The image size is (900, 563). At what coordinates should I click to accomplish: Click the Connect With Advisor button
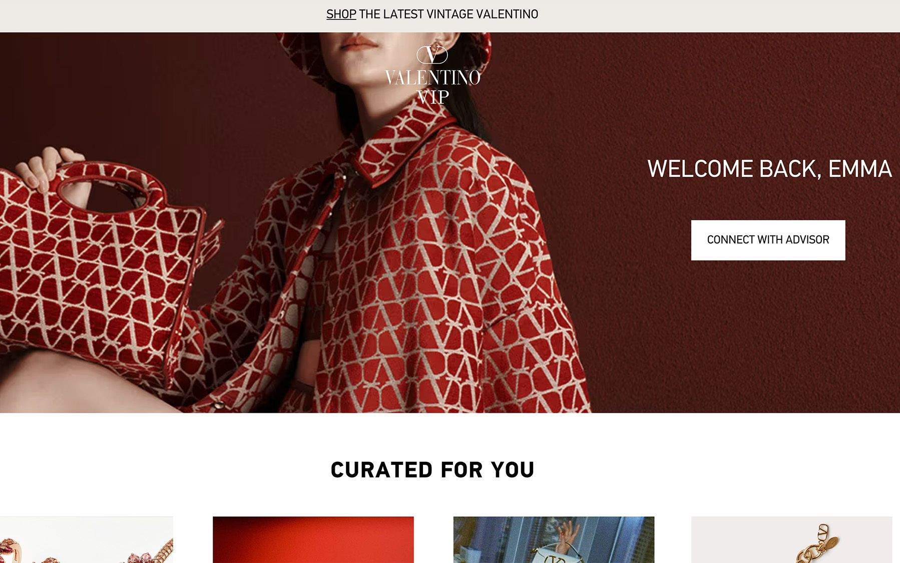[768, 240]
